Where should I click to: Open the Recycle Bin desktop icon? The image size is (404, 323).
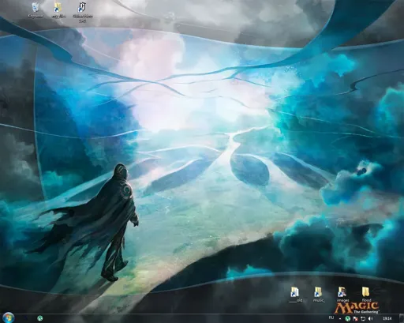tap(36, 10)
